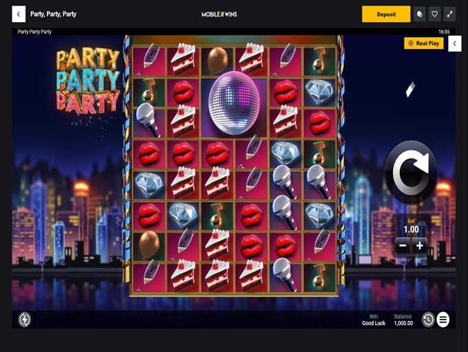
Task: Open the dice random game icon
Action: tap(419, 14)
